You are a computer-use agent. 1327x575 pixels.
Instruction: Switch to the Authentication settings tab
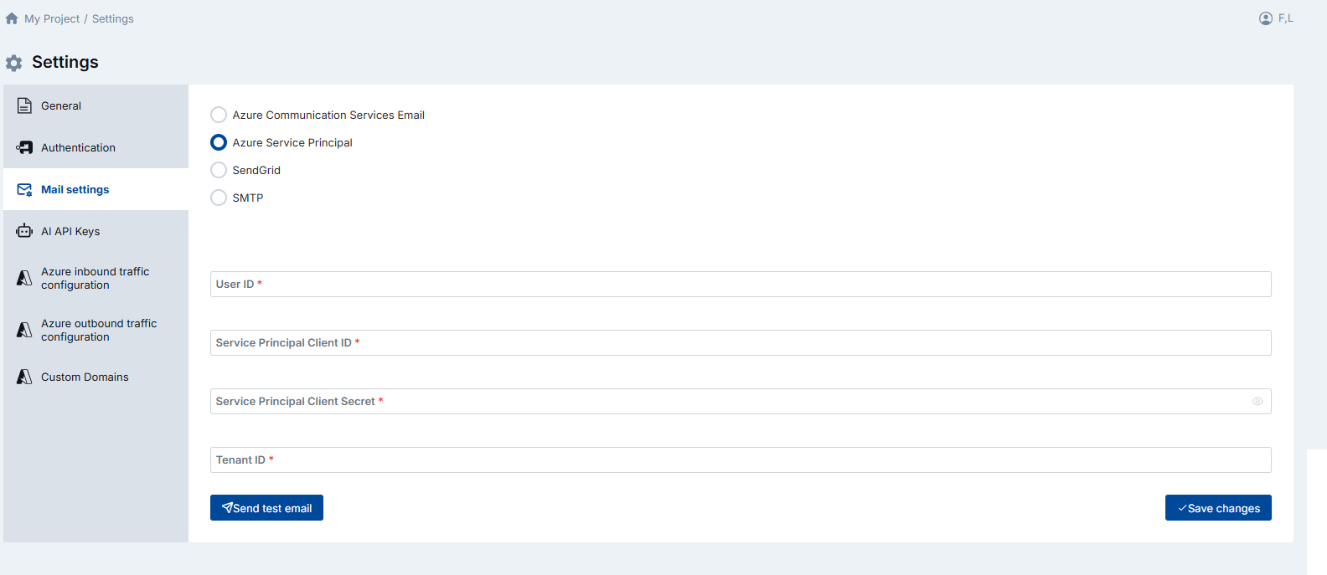coord(78,147)
